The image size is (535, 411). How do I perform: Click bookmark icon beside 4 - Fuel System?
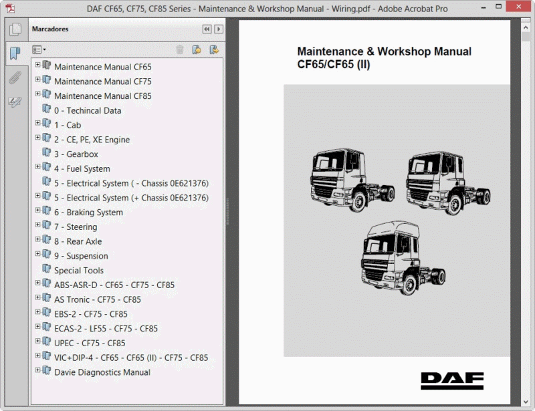point(46,166)
